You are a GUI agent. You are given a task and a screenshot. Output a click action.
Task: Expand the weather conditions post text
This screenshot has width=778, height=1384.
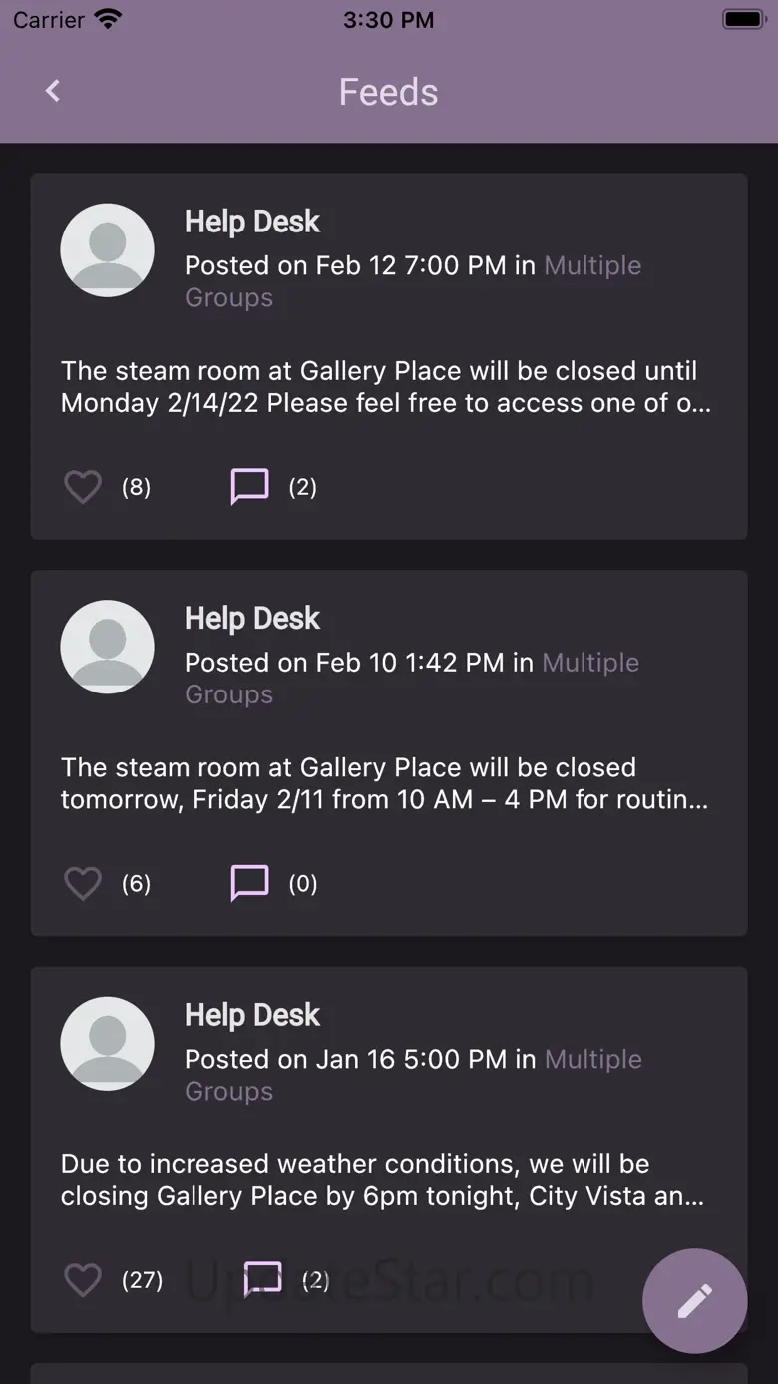point(383,1180)
